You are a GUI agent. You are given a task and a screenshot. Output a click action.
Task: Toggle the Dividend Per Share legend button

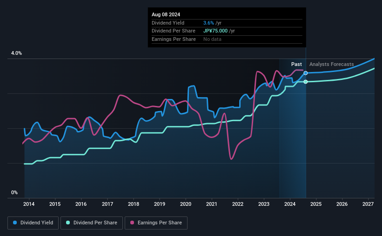click(92, 223)
